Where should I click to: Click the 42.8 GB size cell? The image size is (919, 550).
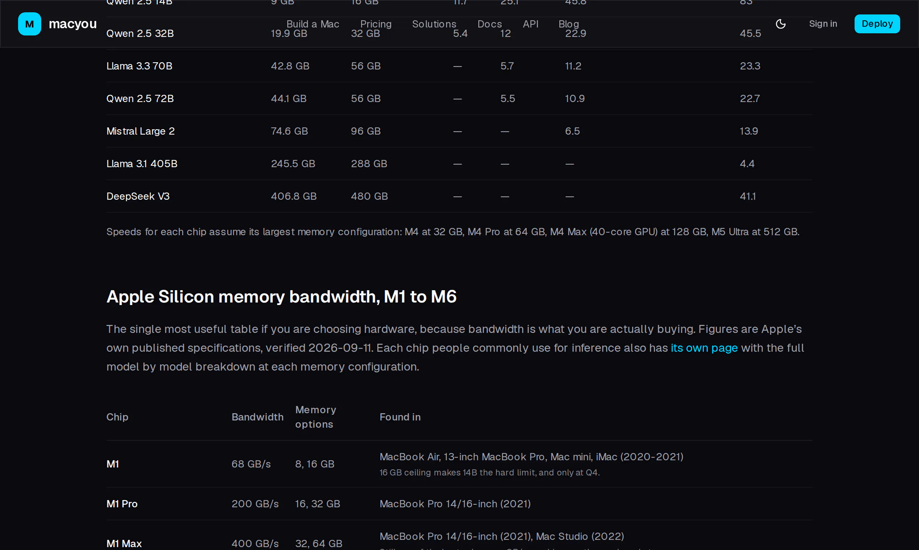click(x=290, y=66)
